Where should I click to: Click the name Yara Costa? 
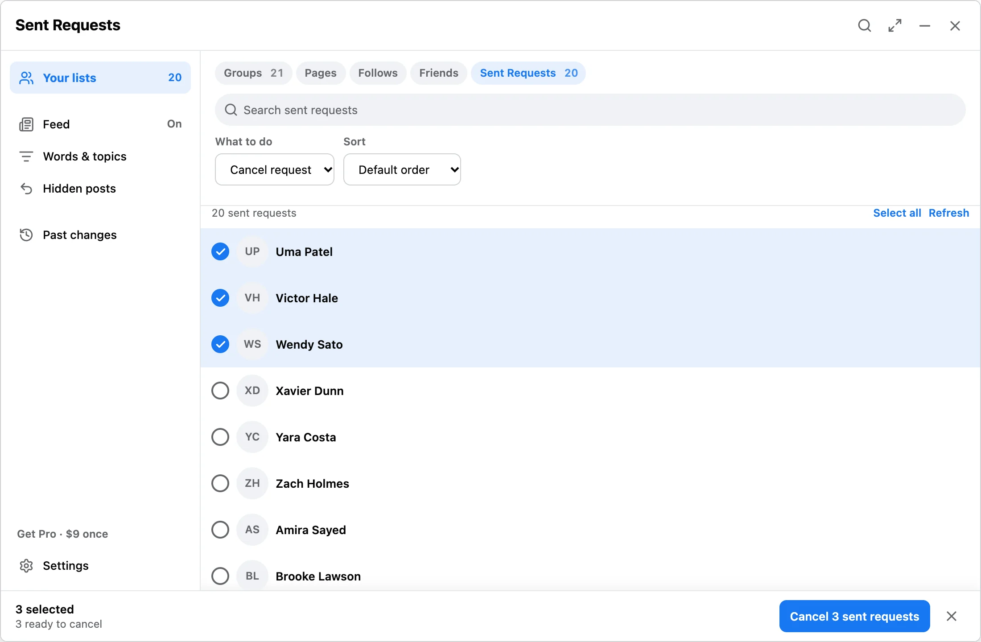(x=306, y=437)
